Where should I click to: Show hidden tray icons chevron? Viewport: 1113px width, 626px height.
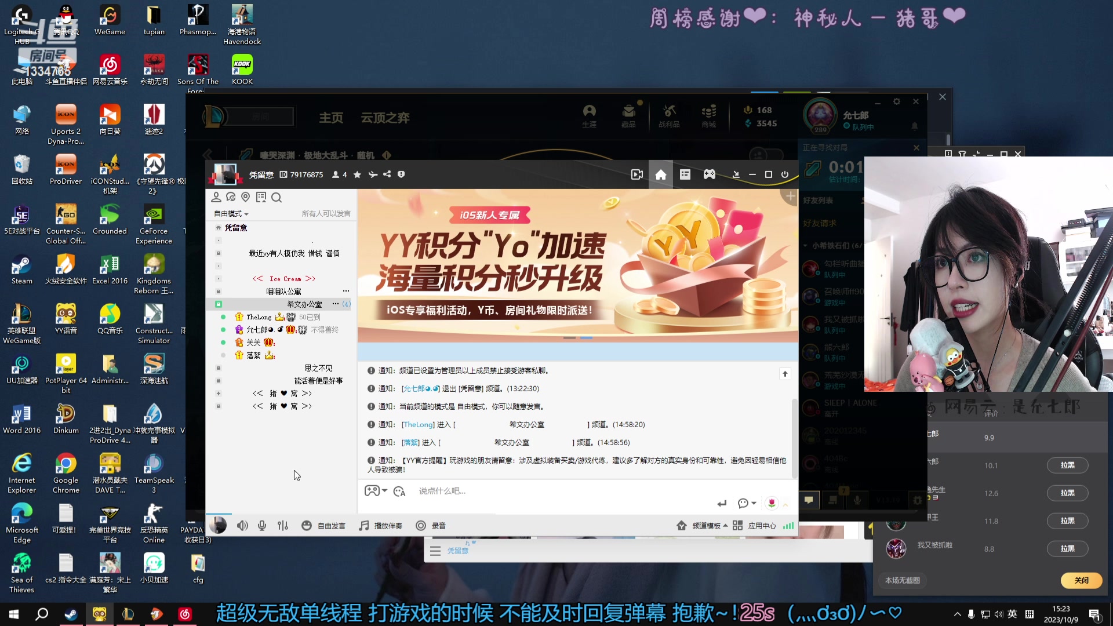[x=957, y=614]
